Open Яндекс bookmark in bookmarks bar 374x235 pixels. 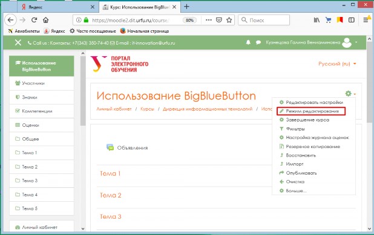[x=54, y=31]
